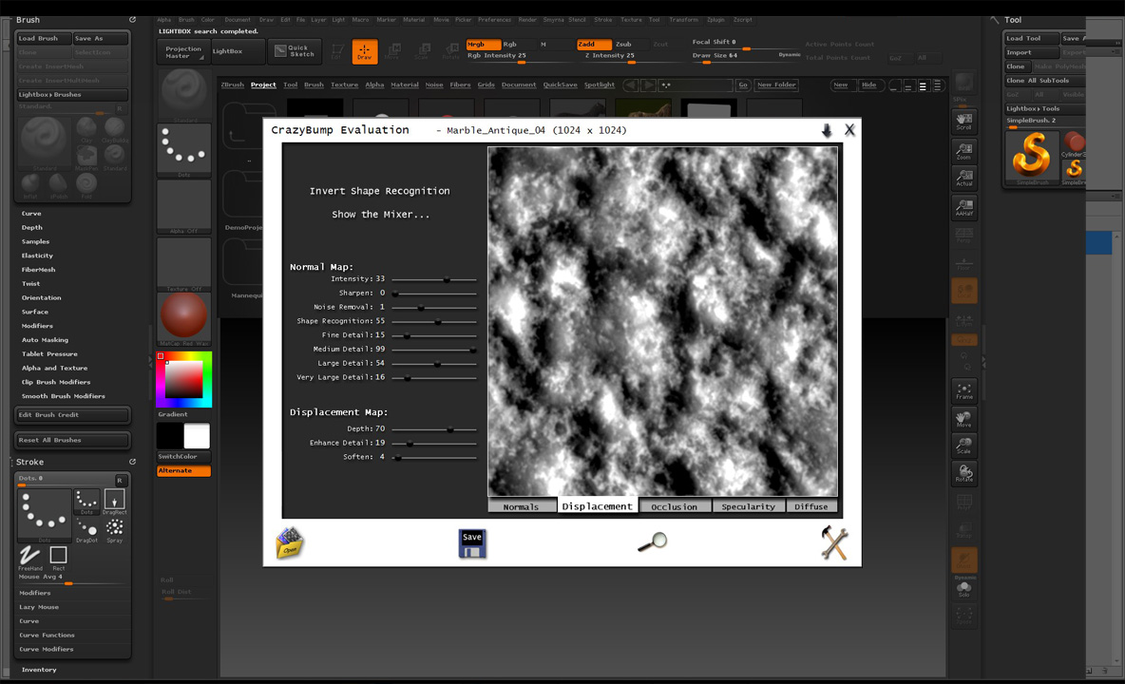This screenshot has width=1125, height=684.
Task: Expand the Depth section in the Brush palette
Action: pos(33,227)
